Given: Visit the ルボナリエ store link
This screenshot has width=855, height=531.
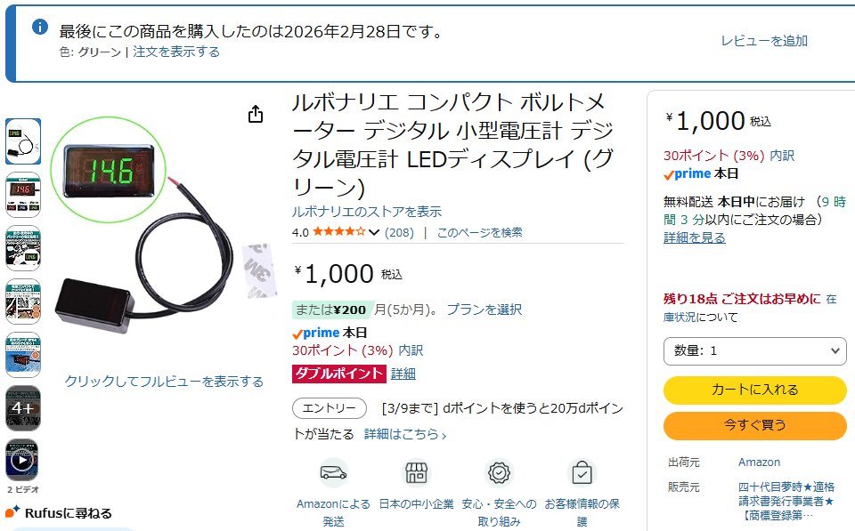Looking at the screenshot, I should click(x=367, y=212).
